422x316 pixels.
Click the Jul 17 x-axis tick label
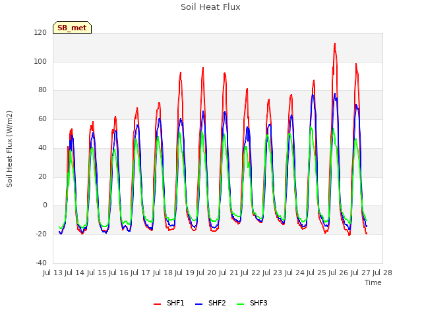(x=140, y=273)
